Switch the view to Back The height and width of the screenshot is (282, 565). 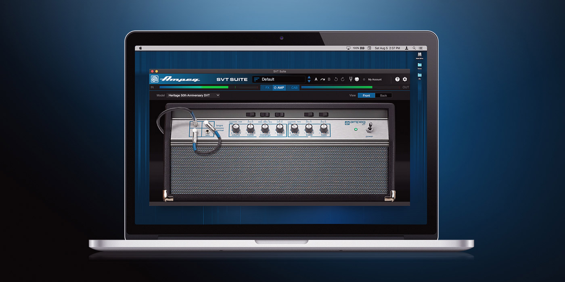383,95
